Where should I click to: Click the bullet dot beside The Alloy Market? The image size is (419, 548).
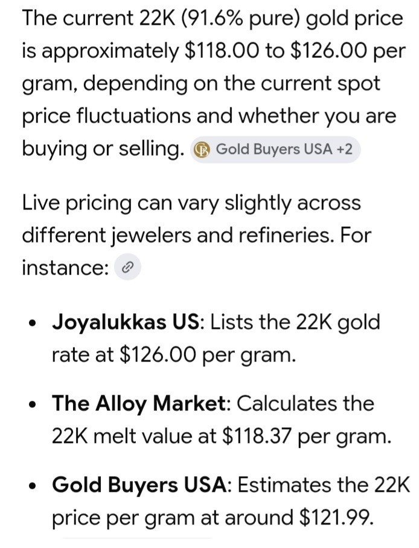point(33,404)
